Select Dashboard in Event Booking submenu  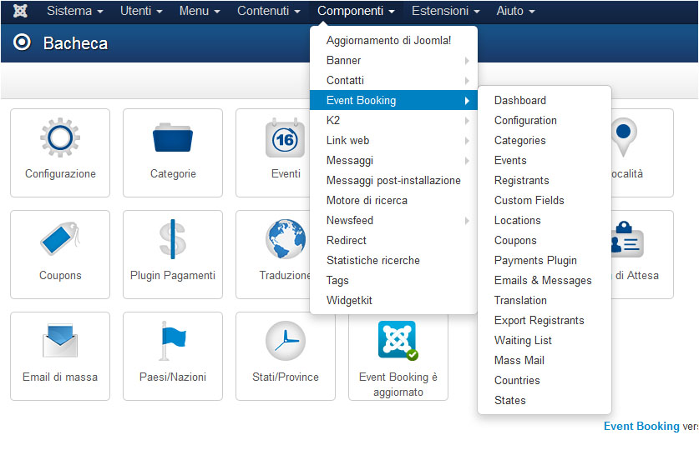(520, 101)
